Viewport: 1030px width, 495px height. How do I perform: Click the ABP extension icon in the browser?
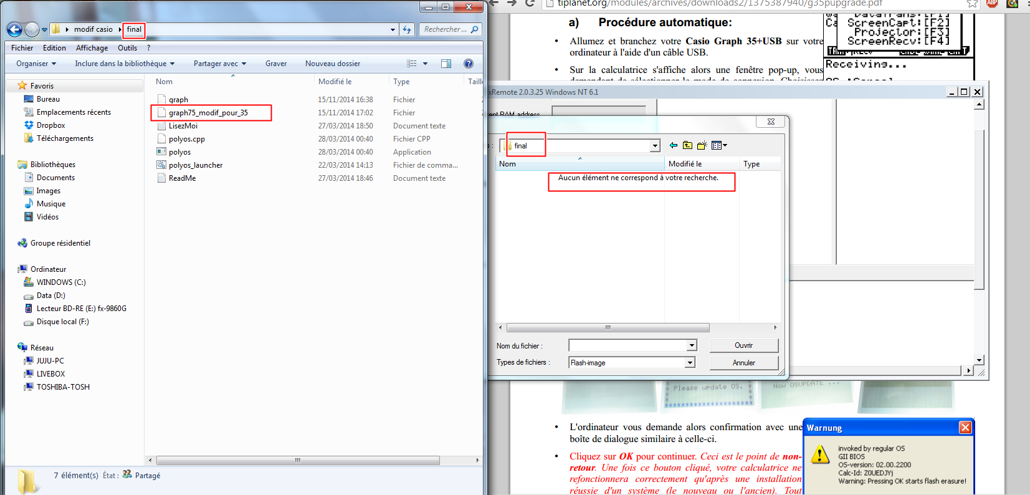[x=993, y=3]
